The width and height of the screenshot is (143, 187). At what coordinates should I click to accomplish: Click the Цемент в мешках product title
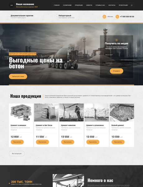pyautogui.click(x=18, y=125)
